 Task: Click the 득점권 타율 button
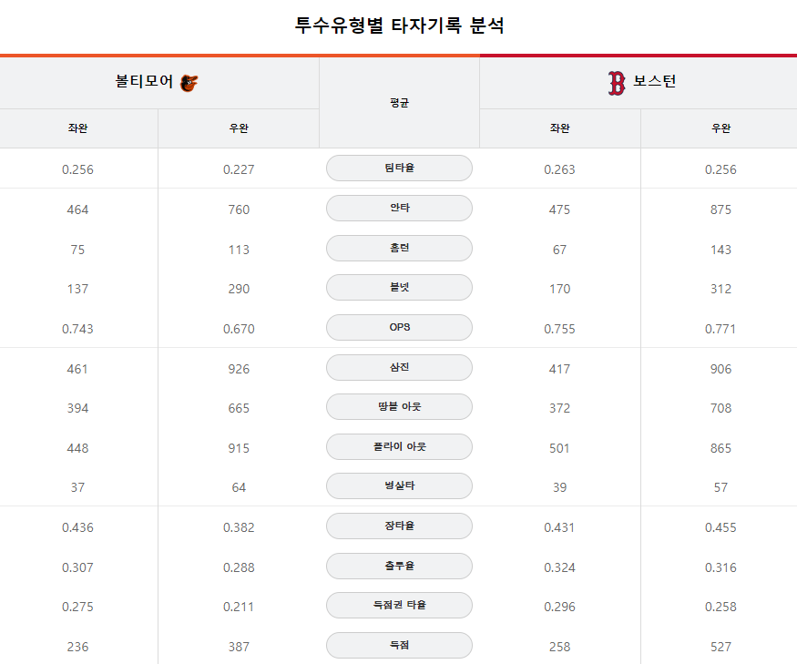click(399, 606)
